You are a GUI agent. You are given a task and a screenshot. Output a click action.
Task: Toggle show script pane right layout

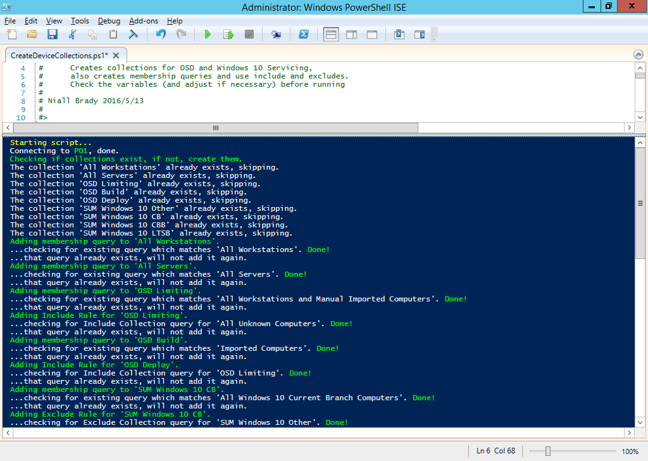point(352,34)
